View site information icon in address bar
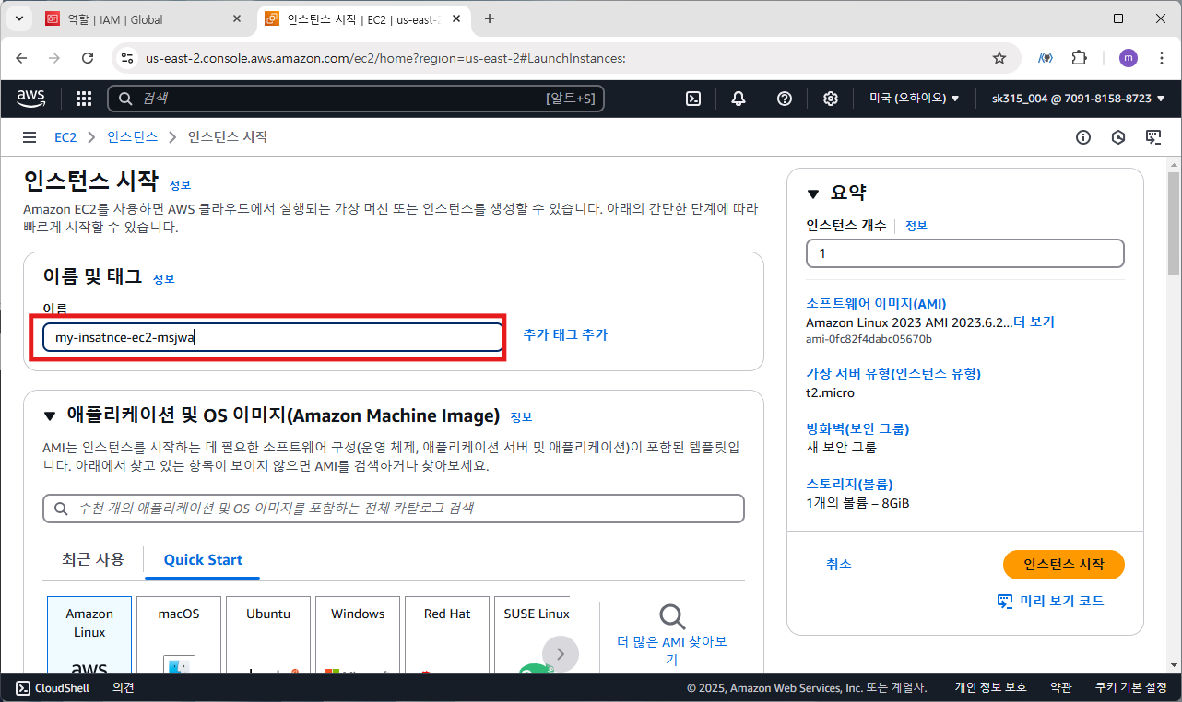Viewport: 1182px width, 702px height. [128, 58]
